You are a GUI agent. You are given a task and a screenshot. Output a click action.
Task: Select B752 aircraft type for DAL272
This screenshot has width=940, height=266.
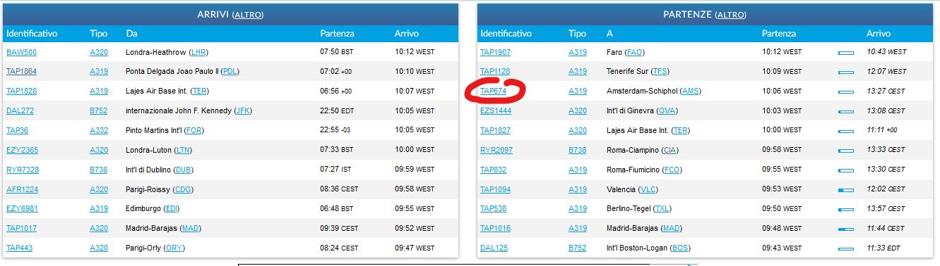pos(99,110)
